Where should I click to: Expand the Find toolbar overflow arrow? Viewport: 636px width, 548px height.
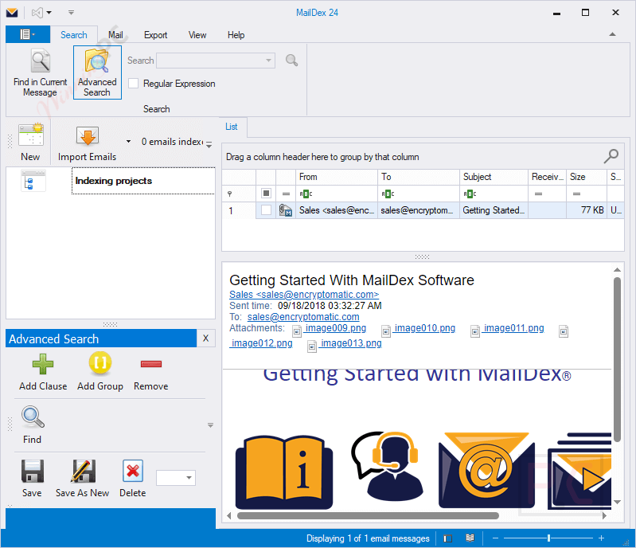pos(210,425)
